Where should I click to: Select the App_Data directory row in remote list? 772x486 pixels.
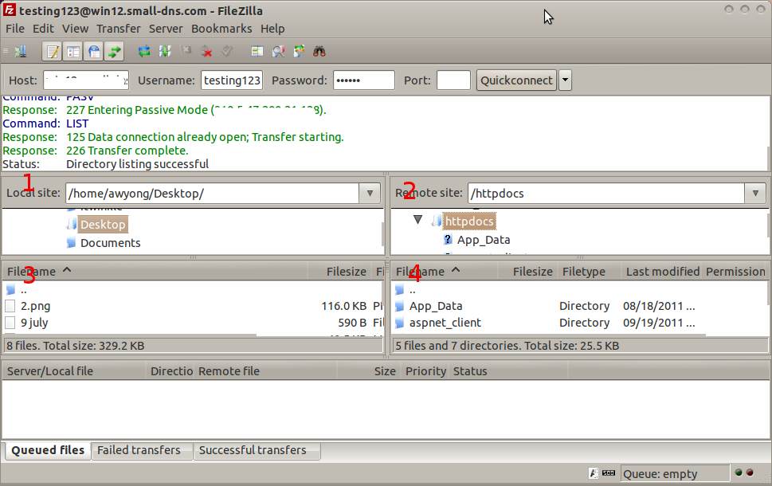[x=579, y=306]
